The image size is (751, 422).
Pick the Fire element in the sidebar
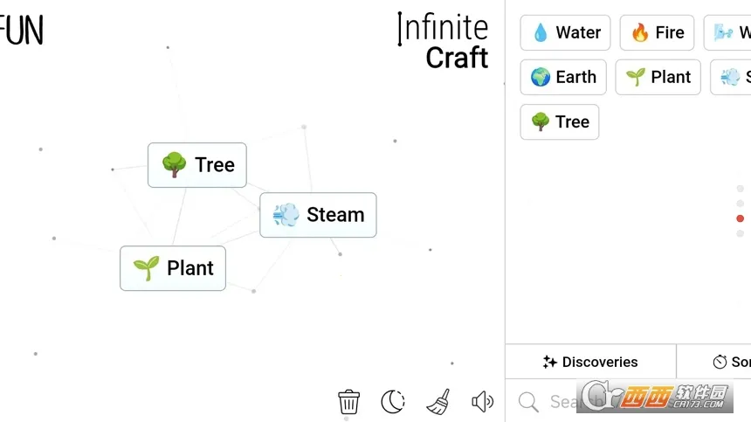(x=657, y=33)
